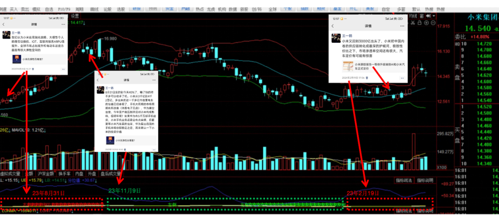Select the 买入 menu item
This screenshot has width=499, height=215.
(x=13, y=9)
